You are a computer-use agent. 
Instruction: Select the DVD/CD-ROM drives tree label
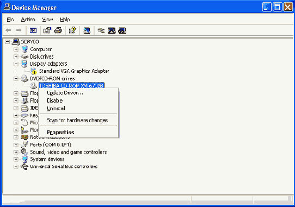52,78
